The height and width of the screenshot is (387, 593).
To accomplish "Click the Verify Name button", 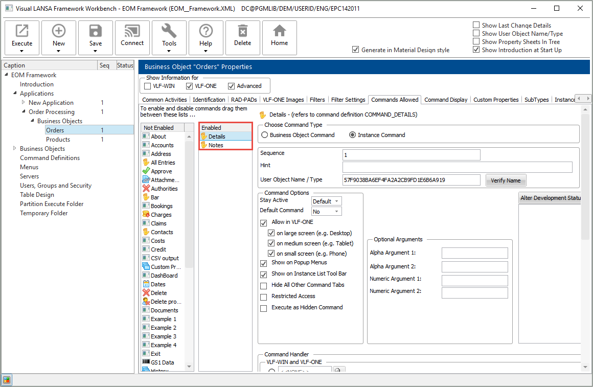I will click(505, 180).
